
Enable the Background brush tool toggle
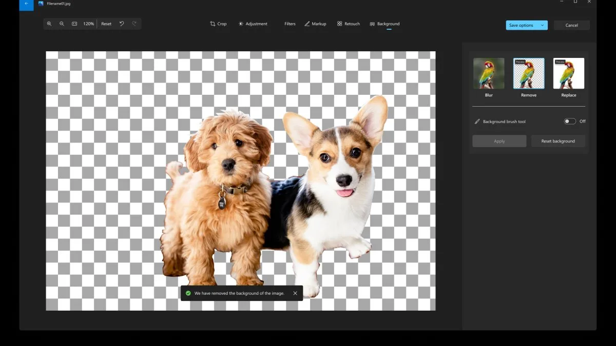(570, 121)
